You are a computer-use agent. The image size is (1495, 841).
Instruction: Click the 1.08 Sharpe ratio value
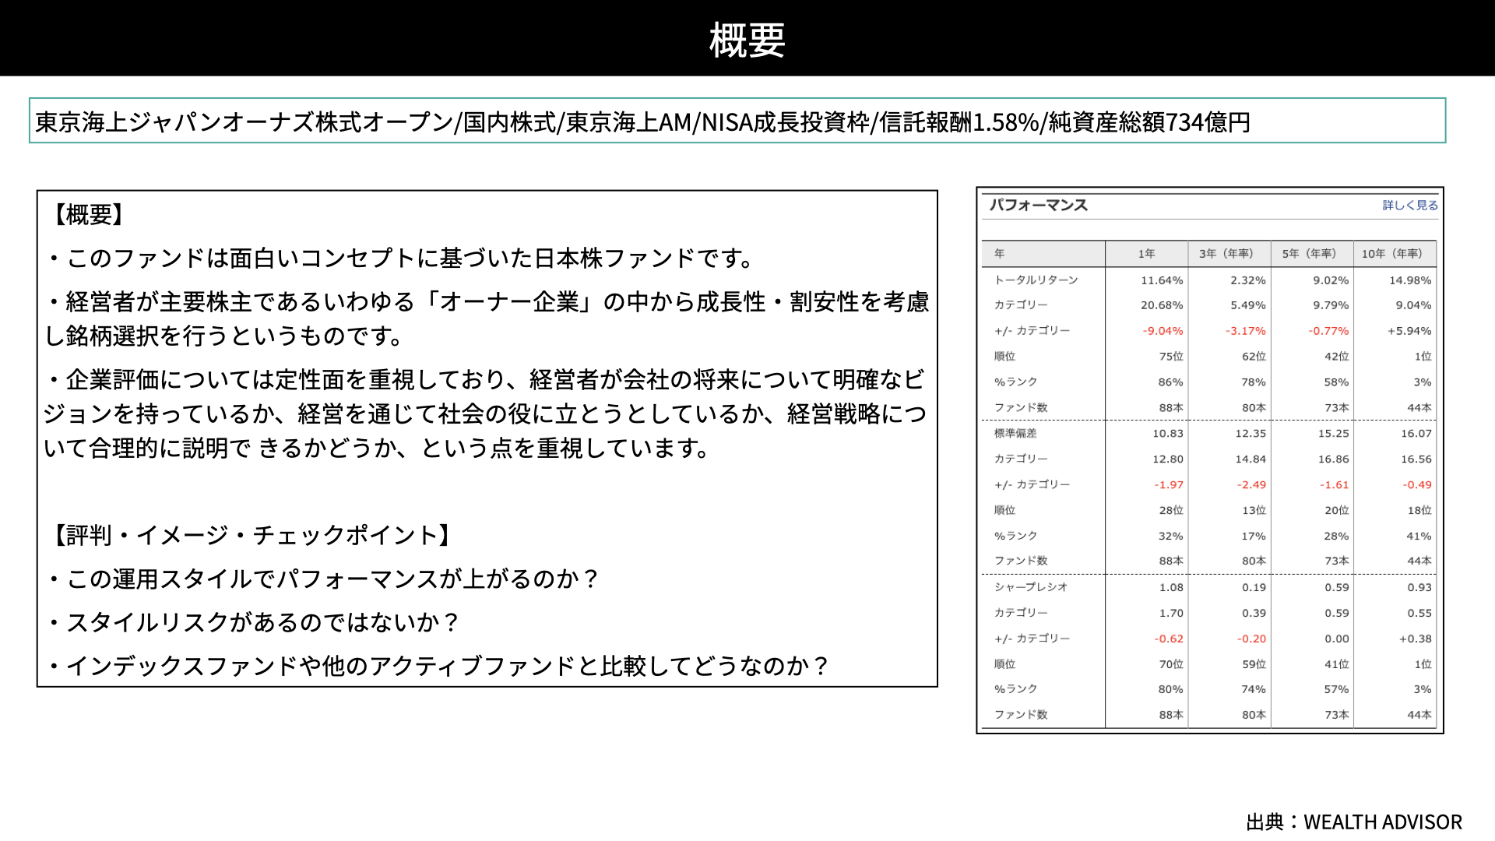pyautogui.click(x=1171, y=588)
